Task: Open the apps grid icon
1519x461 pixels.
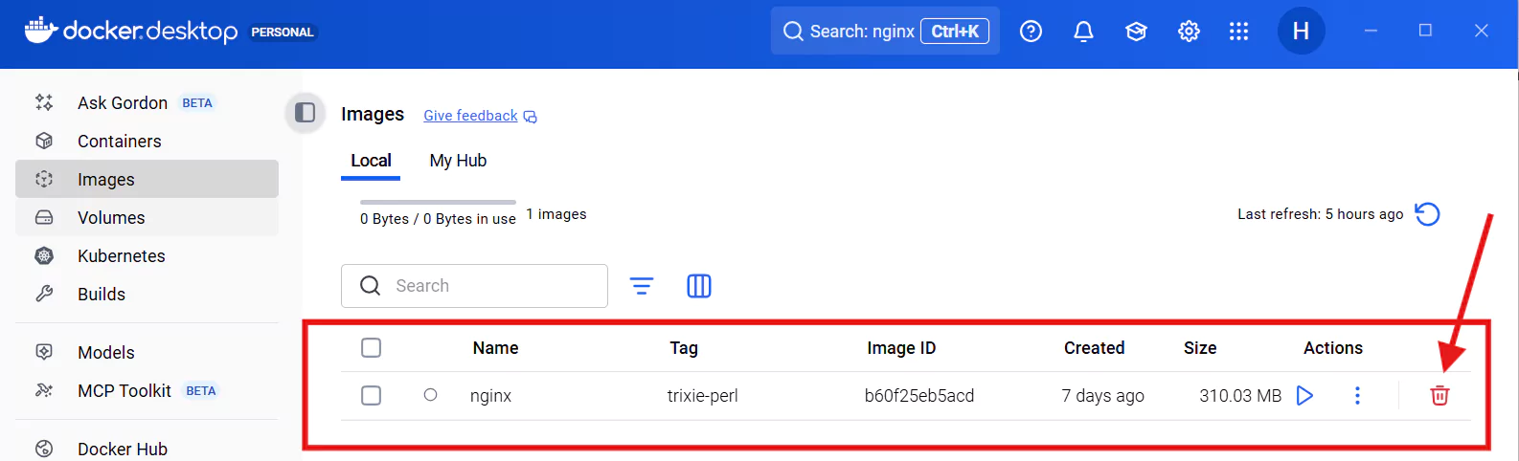Action: point(1238,32)
